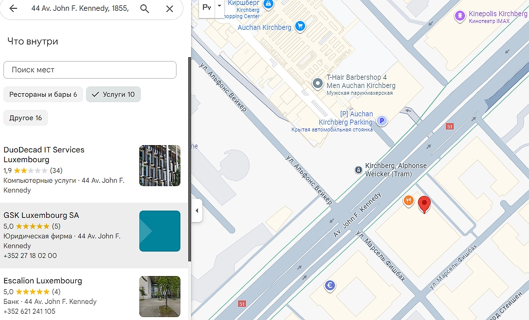Click the "Kinepolis Kirchberg" map label
The height and width of the screenshot is (320, 529).
point(498,14)
